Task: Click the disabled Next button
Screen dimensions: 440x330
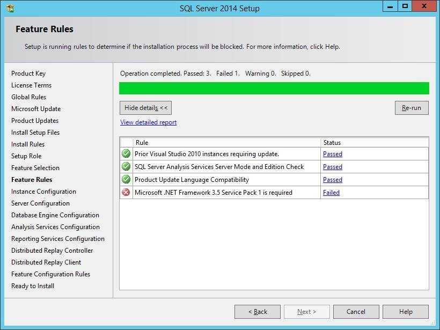Action: click(307, 311)
